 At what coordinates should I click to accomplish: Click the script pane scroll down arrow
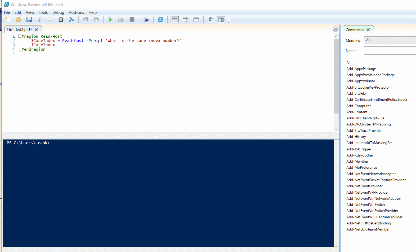pyautogui.click(x=336, y=129)
